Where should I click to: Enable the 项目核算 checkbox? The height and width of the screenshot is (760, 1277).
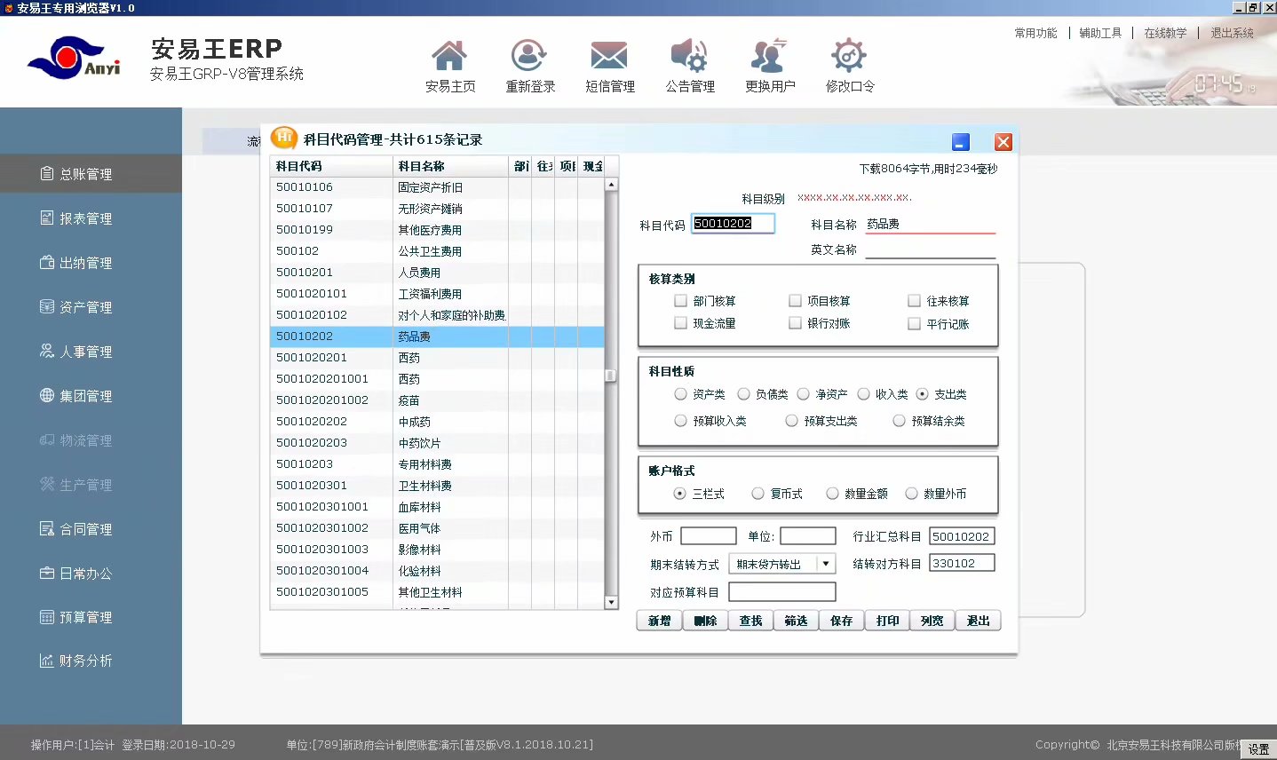795,301
